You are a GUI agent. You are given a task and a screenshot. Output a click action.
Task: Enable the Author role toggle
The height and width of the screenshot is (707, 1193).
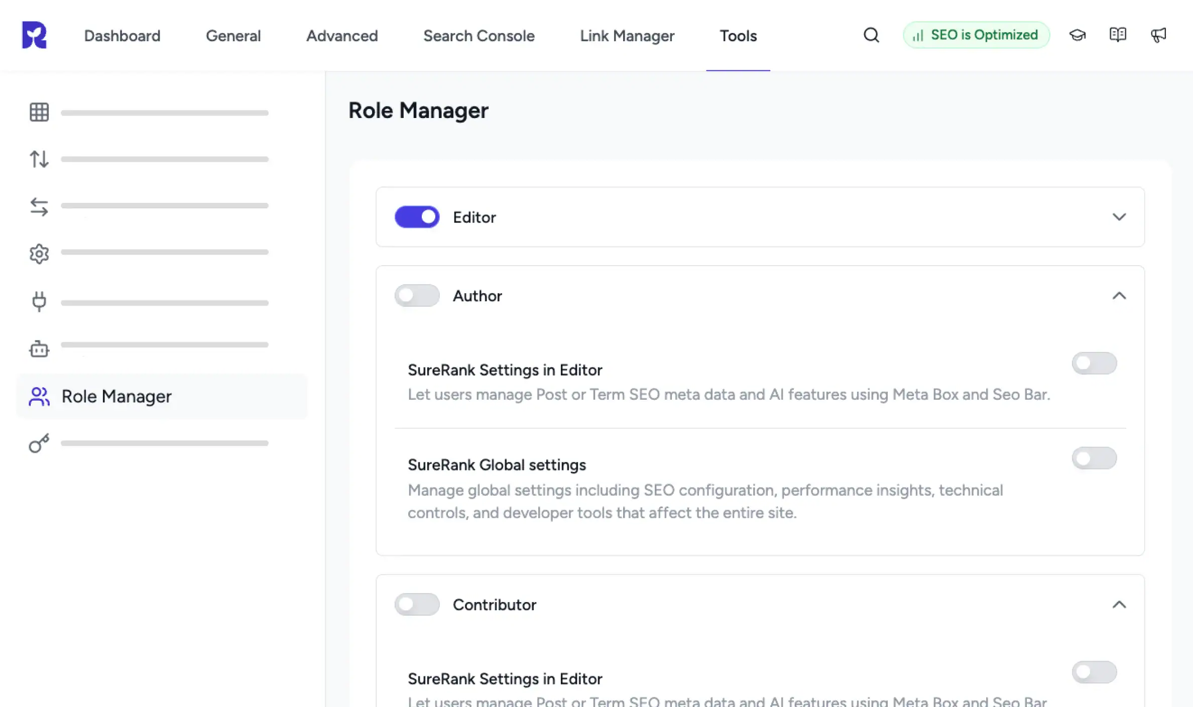point(417,295)
